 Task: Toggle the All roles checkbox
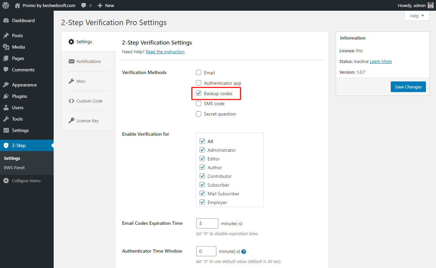pyautogui.click(x=202, y=141)
